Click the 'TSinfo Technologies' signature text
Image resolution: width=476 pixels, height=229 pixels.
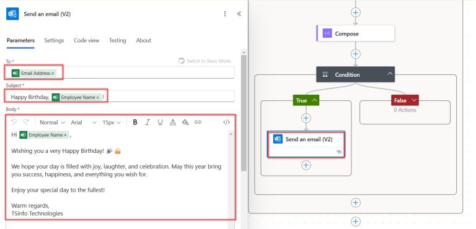pos(37,214)
